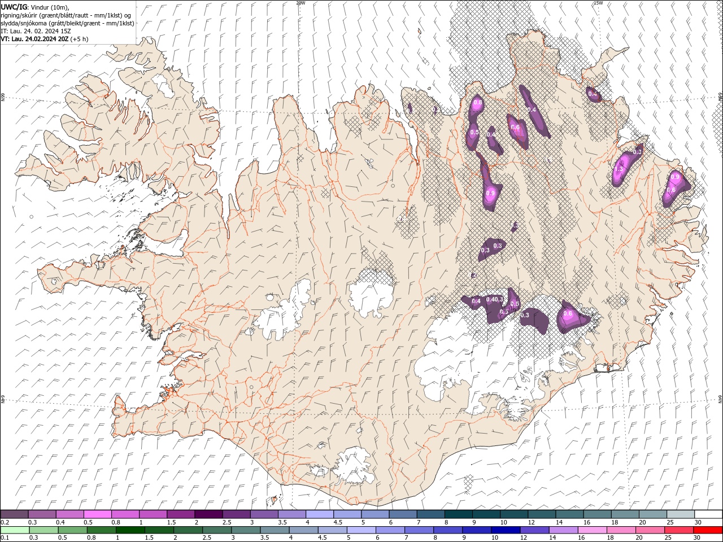Pick the bright pink 0.5–0.8 snow legend swatch
Screen dimensions: 723x542
(x=98, y=514)
